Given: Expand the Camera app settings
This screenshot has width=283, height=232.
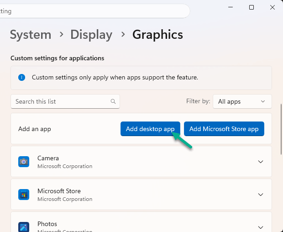Looking at the screenshot, I should [261, 162].
